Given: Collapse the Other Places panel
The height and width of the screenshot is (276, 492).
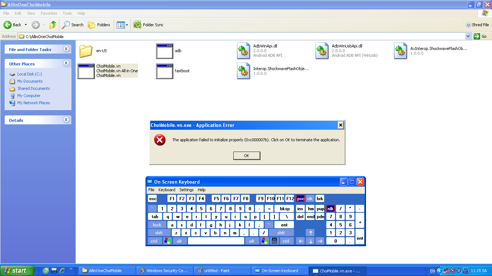Looking at the screenshot, I should [66, 63].
